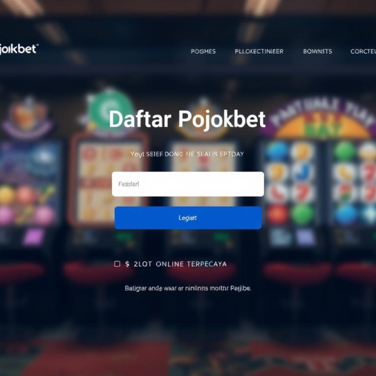Viewport: 376px width, 376px height.
Task: Open the POSMES menu item
Action: click(x=203, y=51)
